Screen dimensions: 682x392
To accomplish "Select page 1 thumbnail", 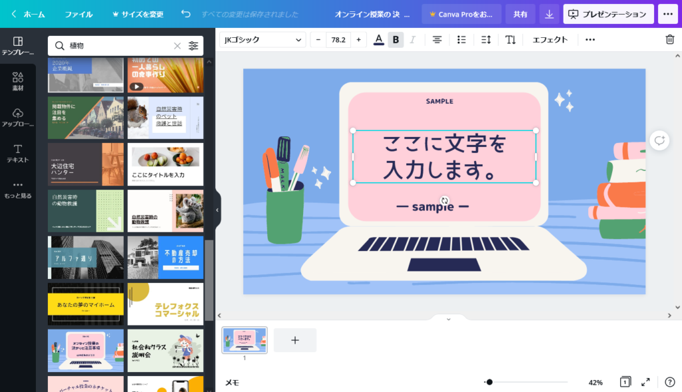I will click(244, 340).
